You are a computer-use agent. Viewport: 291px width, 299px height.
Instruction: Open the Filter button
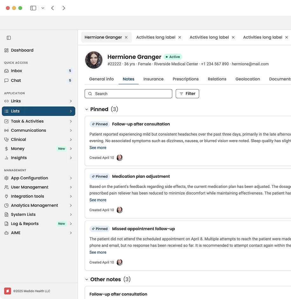pyautogui.click(x=187, y=94)
